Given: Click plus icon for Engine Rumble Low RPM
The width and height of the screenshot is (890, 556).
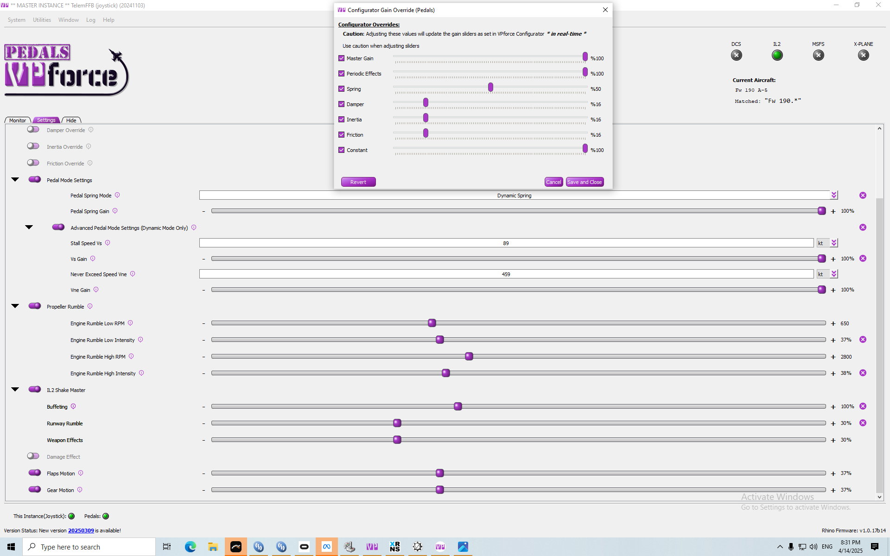Looking at the screenshot, I should (833, 324).
